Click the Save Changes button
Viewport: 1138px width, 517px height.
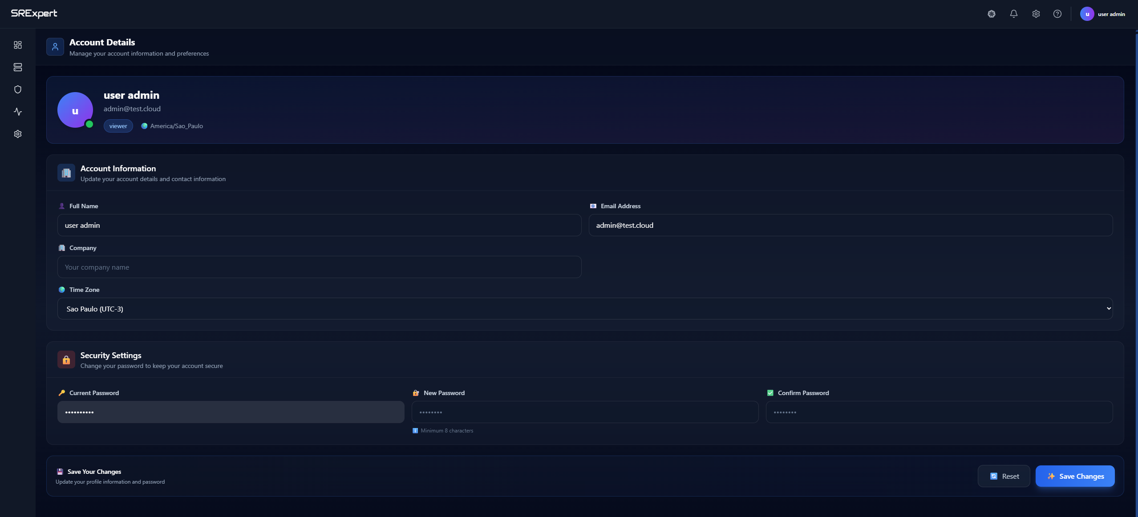(1075, 476)
